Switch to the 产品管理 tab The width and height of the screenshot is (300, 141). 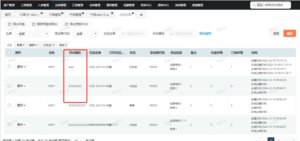pos(75,15)
